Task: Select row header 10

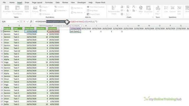Action: click(2, 54)
